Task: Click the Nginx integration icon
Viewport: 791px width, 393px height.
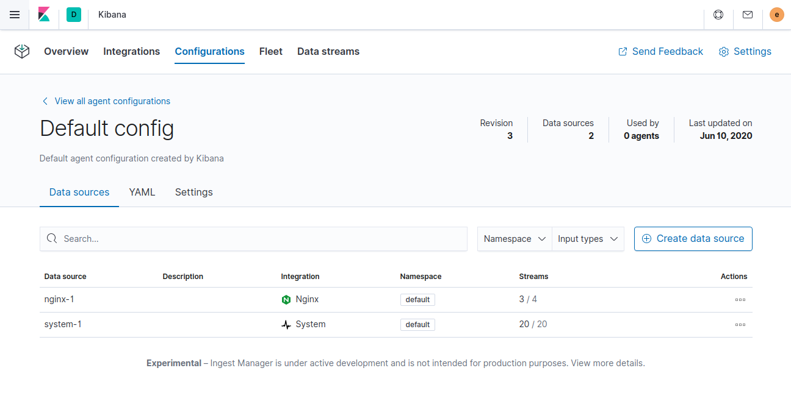Action: [x=286, y=299]
